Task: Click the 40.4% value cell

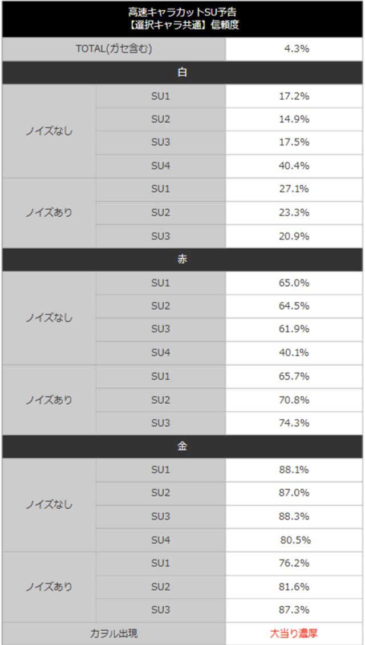Action: click(x=294, y=166)
